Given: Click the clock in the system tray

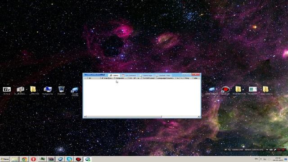Looking at the screenshot, I should point(278,159).
